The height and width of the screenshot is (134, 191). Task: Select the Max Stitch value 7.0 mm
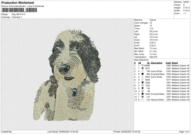pyautogui.click(x=153, y=48)
